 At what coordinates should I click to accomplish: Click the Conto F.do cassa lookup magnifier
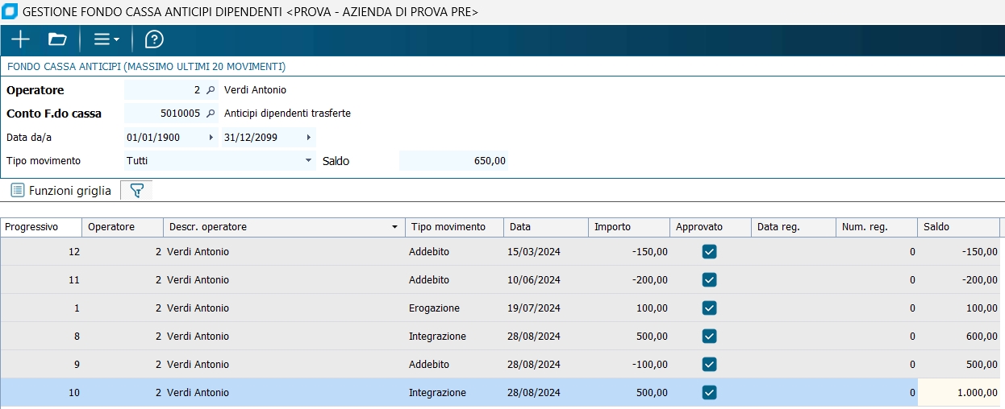pyautogui.click(x=211, y=114)
